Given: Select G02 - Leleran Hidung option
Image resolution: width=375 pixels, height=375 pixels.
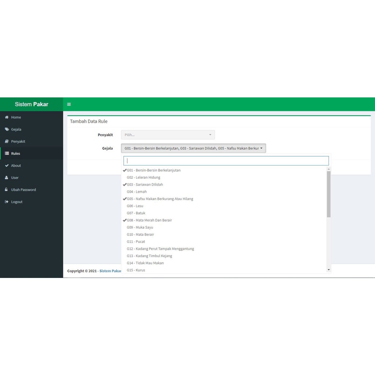Looking at the screenshot, I should pos(224,178).
